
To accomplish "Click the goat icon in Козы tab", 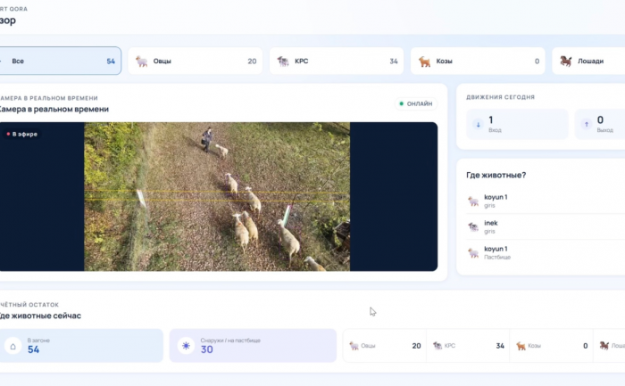I will [x=424, y=62].
